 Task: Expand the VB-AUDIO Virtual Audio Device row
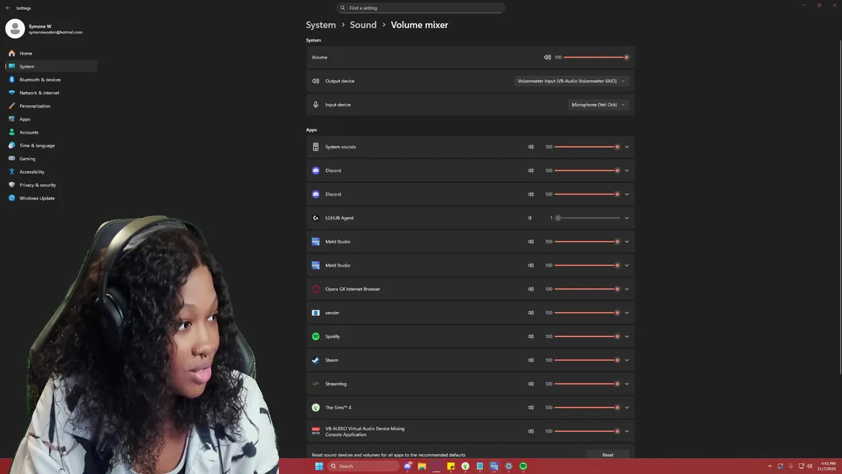tap(626, 431)
